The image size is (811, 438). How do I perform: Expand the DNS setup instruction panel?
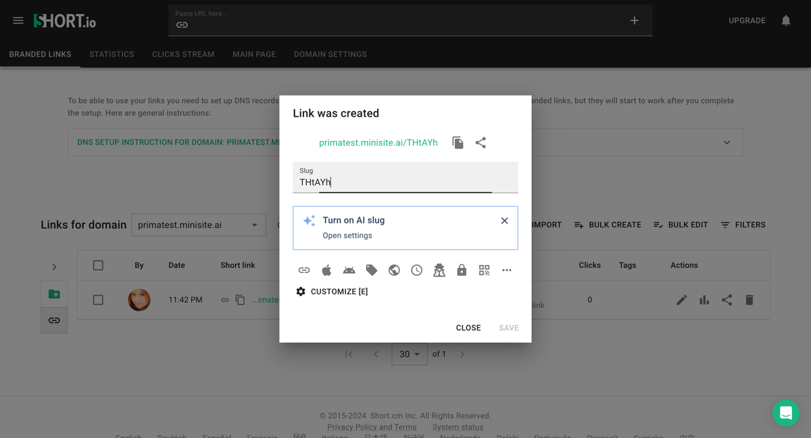[x=727, y=142]
